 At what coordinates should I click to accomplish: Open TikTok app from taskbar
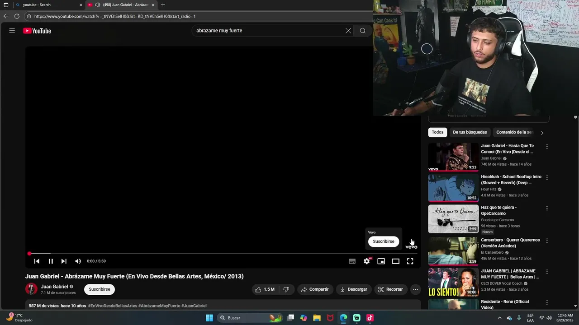point(370,318)
